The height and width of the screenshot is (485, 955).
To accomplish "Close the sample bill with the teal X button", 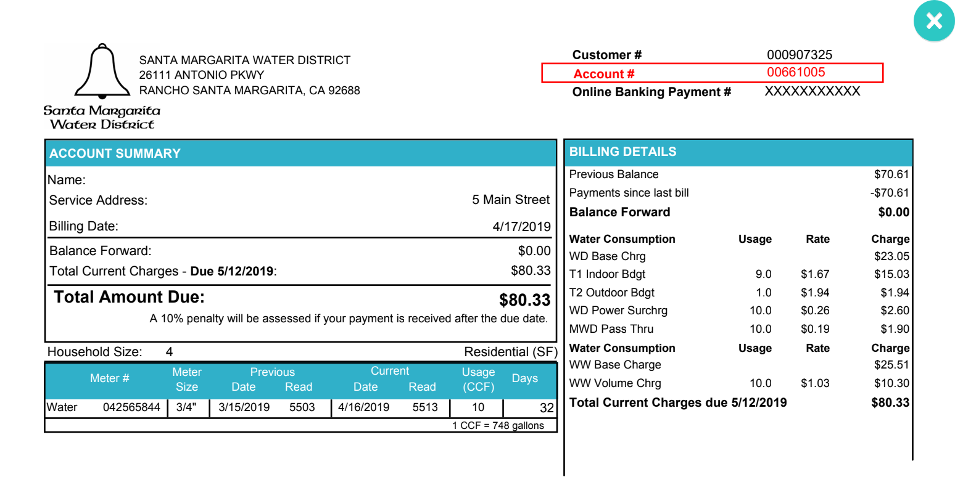I will (x=934, y=21).
